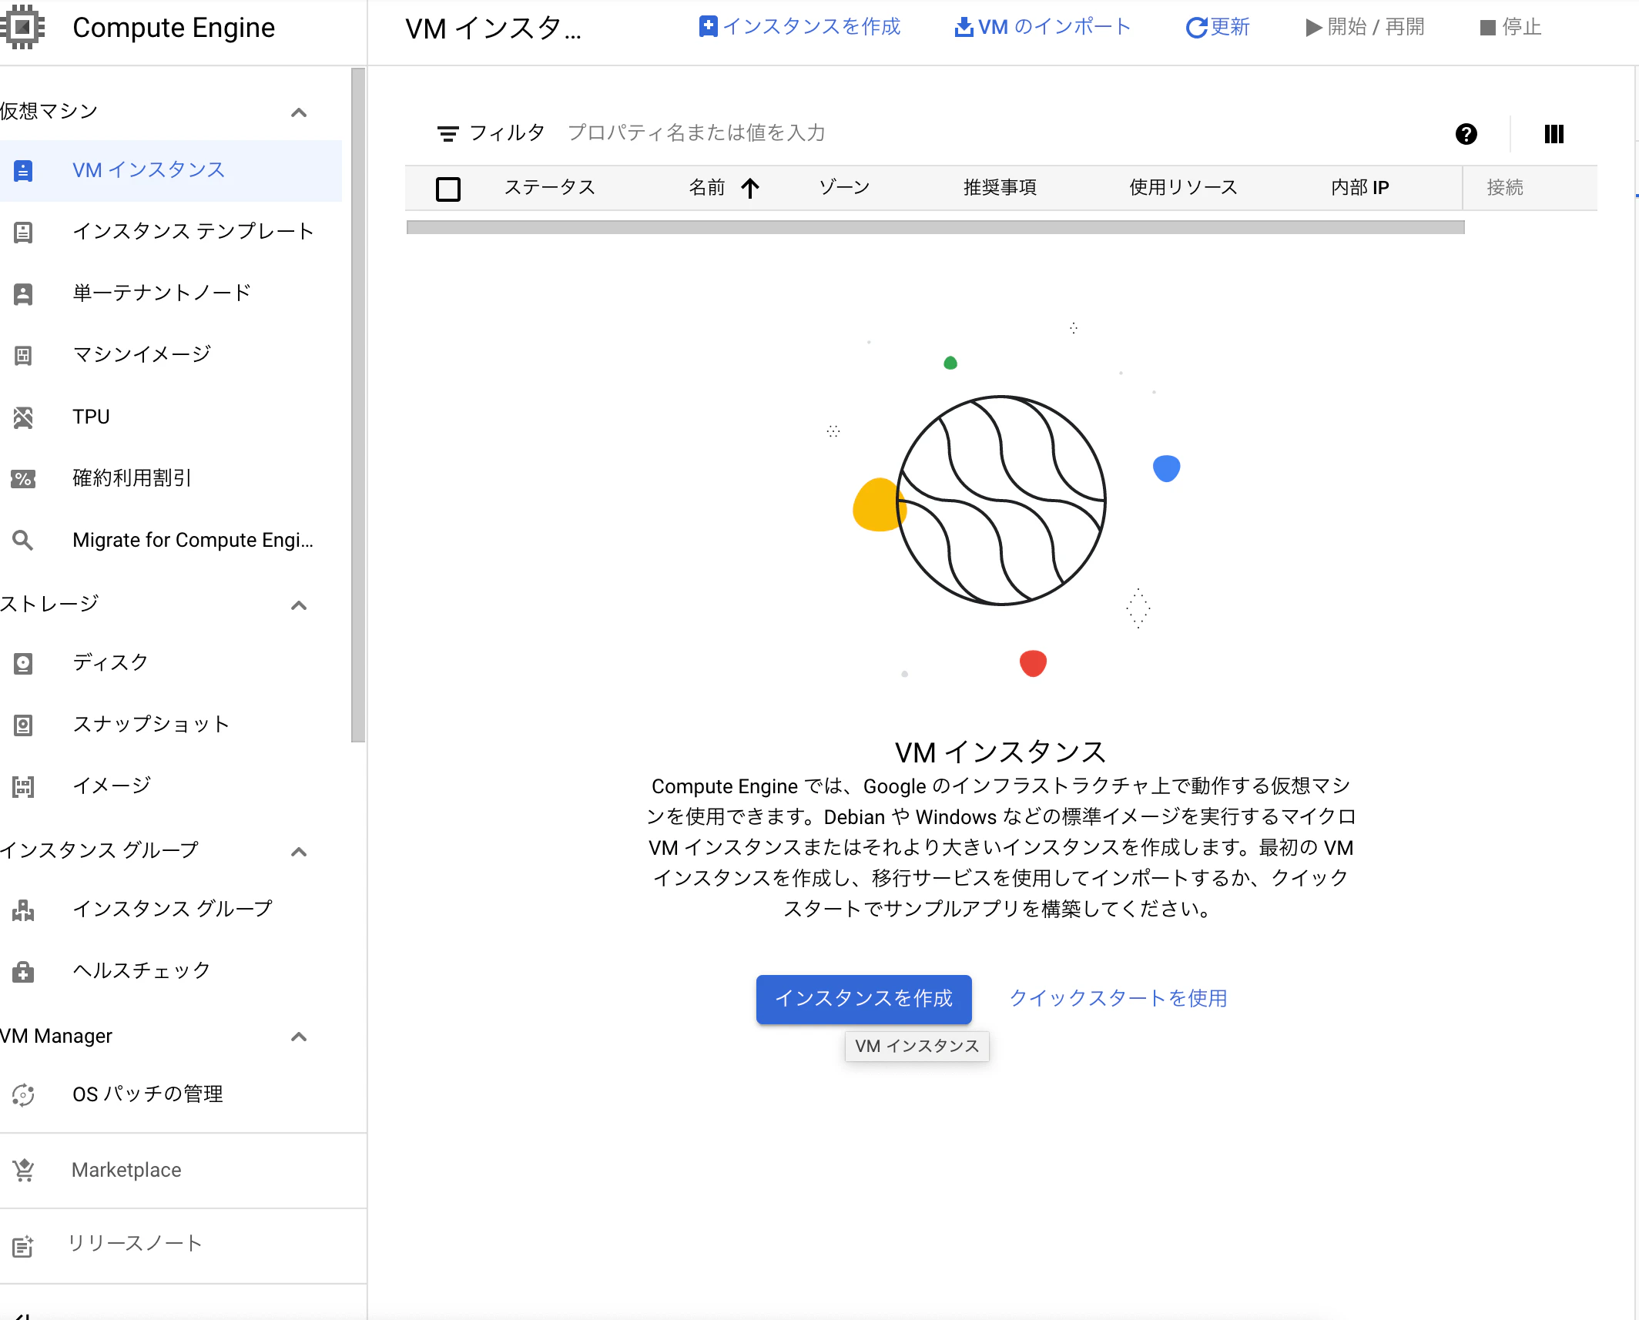Open インスタンス テンプレート in sidebar
Screen dimensions: 1639x1320
point(171,232)
